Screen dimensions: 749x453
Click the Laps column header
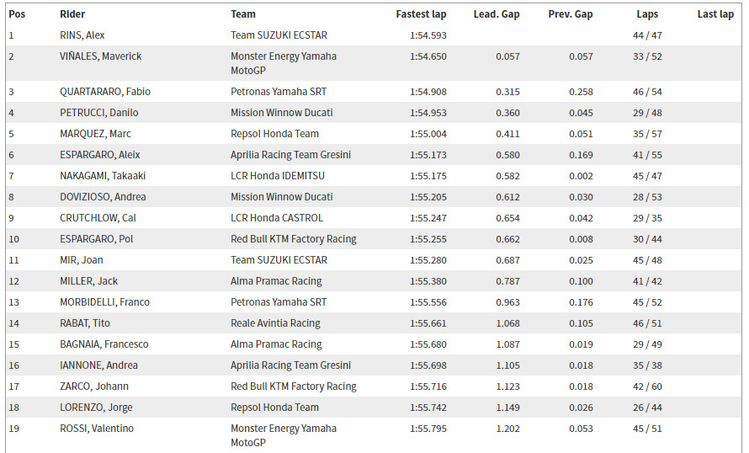647,14
